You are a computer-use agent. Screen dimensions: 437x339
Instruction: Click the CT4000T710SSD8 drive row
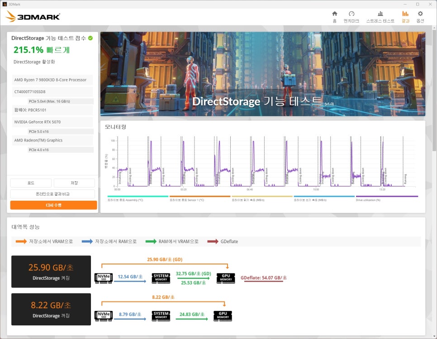tap(52, 92)
